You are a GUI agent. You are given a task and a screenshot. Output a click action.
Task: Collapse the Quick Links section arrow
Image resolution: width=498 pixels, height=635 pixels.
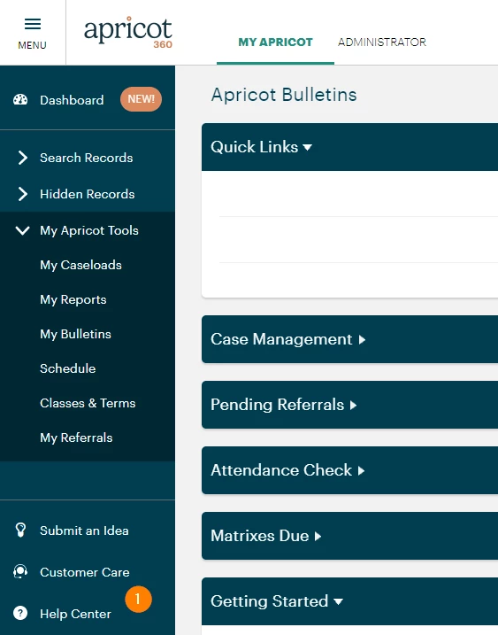308,147
